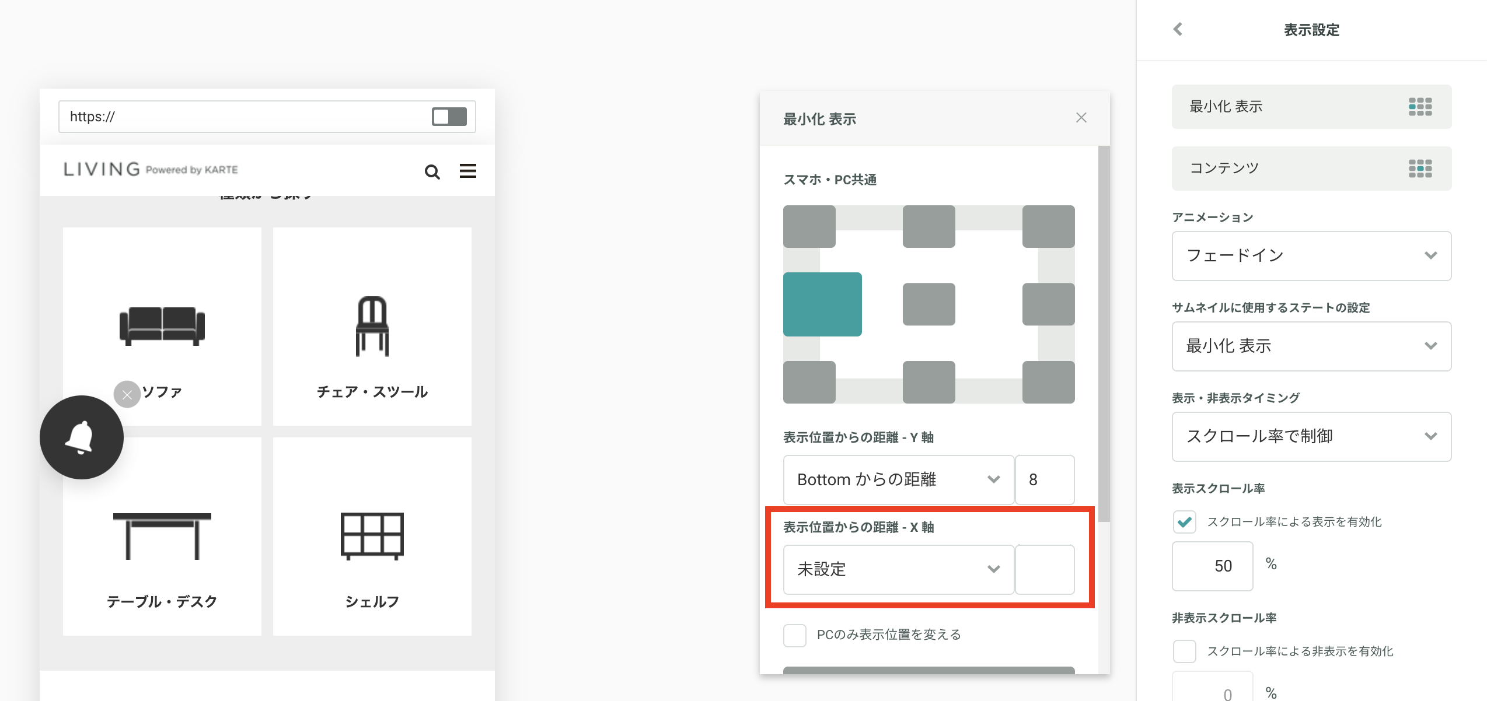Click empty X-axis distance value field
1487x701 pixels.
pos(1045,569)
